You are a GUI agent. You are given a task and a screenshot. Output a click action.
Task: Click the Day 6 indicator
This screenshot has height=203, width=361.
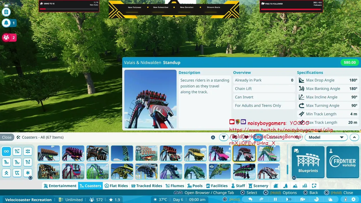point(178,200)
